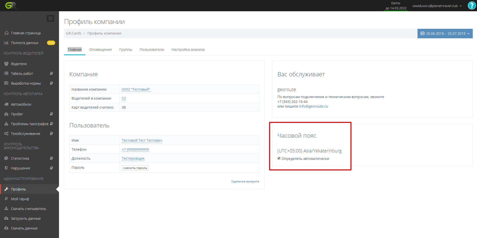Click the list icon beside Табель работ
The width and height of the screenshot is (477, 238).
pos(6,73)
